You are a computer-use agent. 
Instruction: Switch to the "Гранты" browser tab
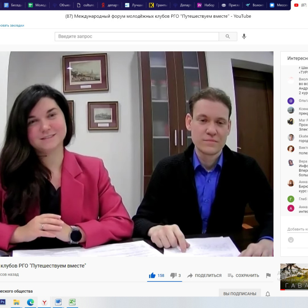158,5
